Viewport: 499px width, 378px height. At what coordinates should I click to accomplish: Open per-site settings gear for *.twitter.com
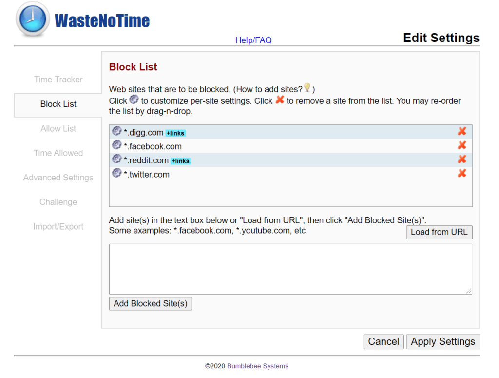(117, 173)
